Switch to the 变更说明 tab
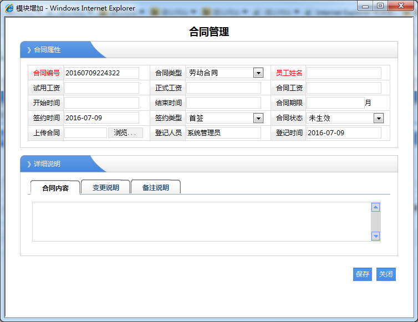This screenshot has width=418, height=322. pyautogui.click(x=105, y=187)
